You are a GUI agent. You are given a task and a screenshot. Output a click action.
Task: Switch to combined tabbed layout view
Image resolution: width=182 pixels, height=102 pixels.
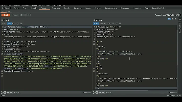[x=175, y=19]
